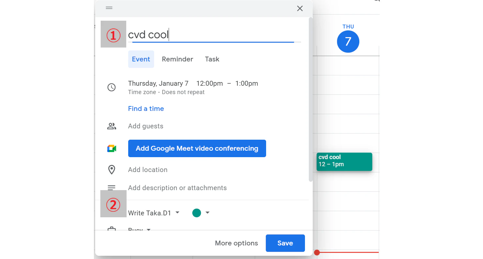Click the THU day label
The width and height of the screenshot is (483, 259).
pos(348,27)
